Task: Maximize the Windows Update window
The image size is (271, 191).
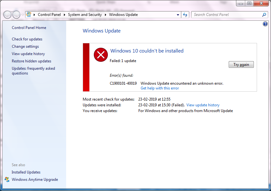Action: click(x=249, y=3)
